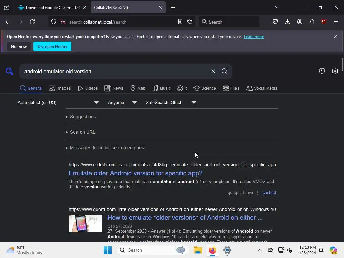The image size is (344, 258).
Task: Dismiss the Firefox startup notification bar
Action: pyautogui.click(x=336, y=36)
